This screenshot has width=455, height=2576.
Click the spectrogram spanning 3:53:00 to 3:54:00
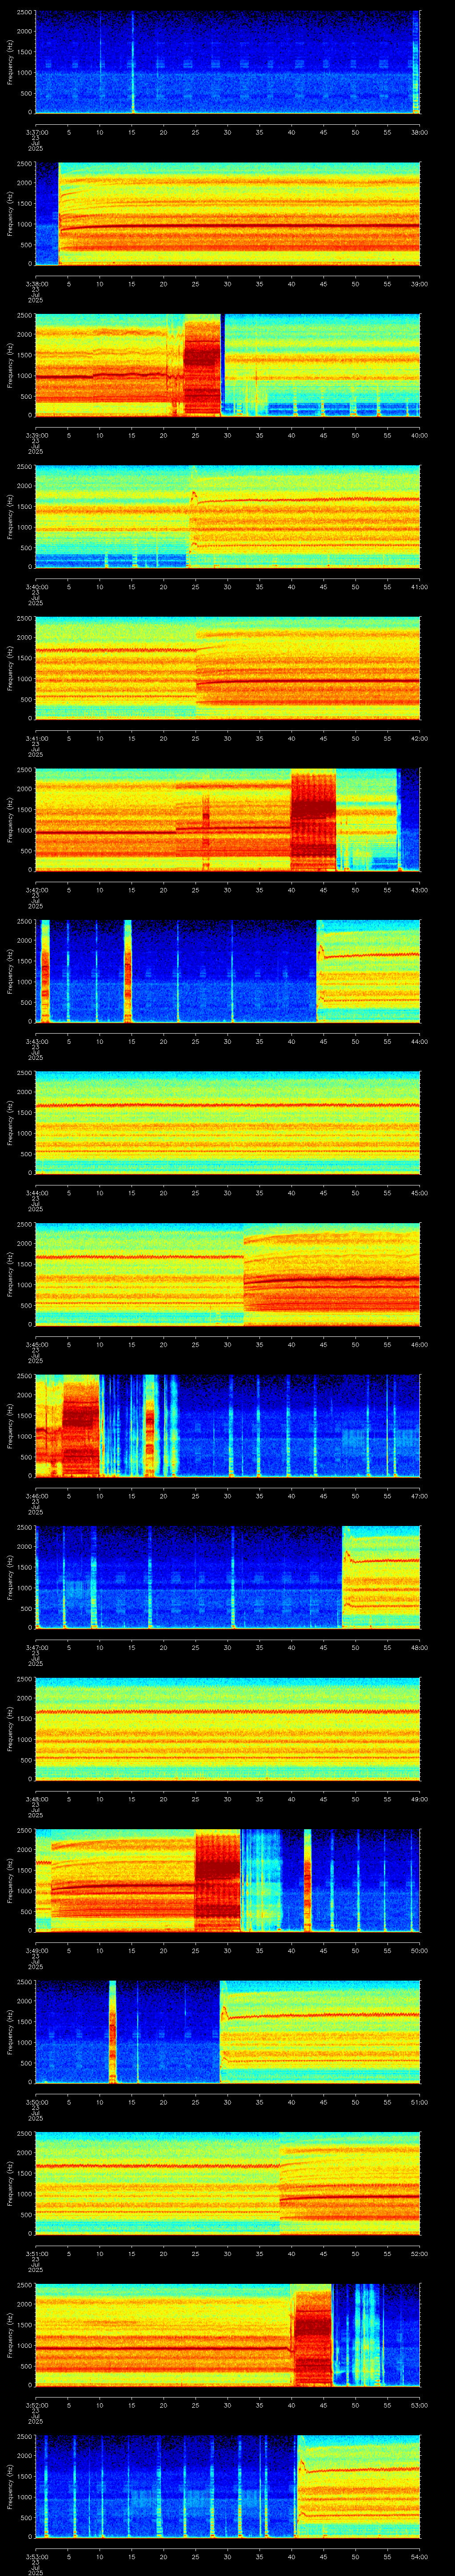point(227,2486)
